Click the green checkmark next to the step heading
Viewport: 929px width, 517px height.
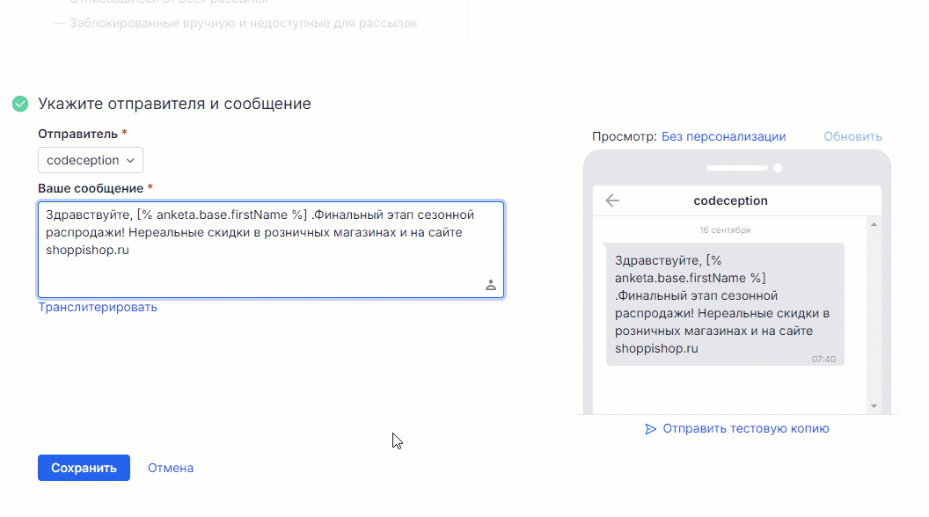tap(19, 103)
